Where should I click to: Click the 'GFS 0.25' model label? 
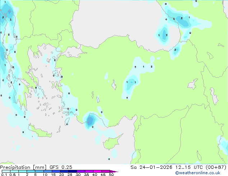[x=61, y=167]
